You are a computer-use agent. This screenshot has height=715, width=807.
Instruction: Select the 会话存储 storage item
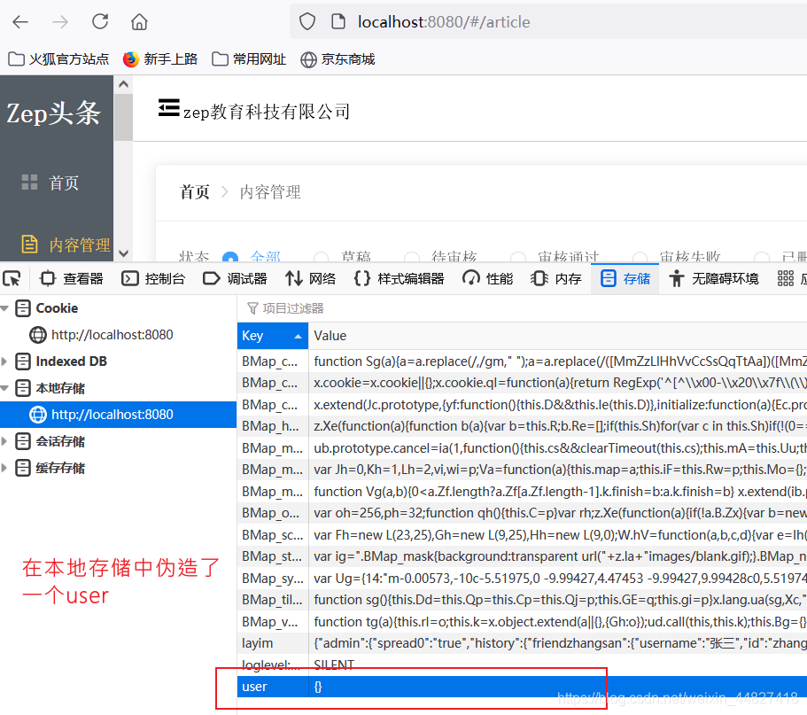coord(118,441)
